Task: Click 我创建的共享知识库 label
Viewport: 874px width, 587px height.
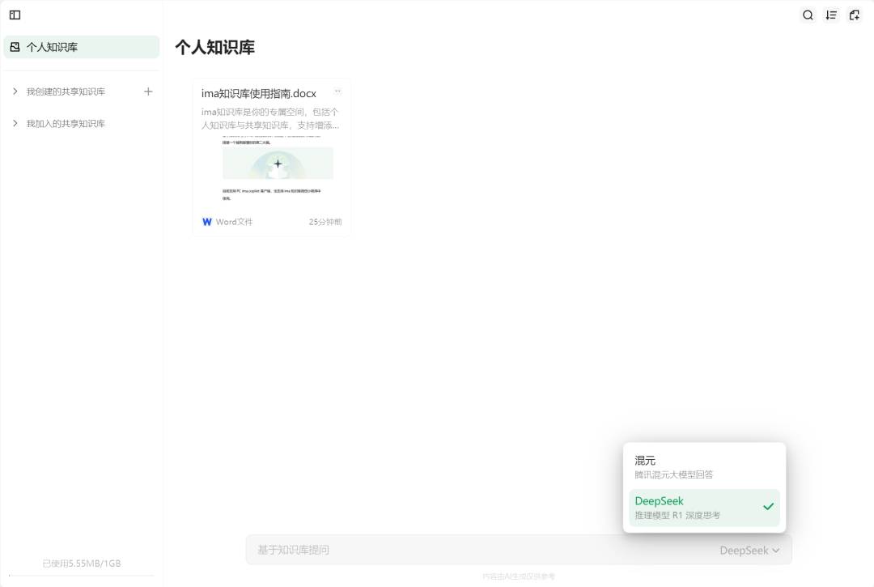Action: (x=66, y=91)
